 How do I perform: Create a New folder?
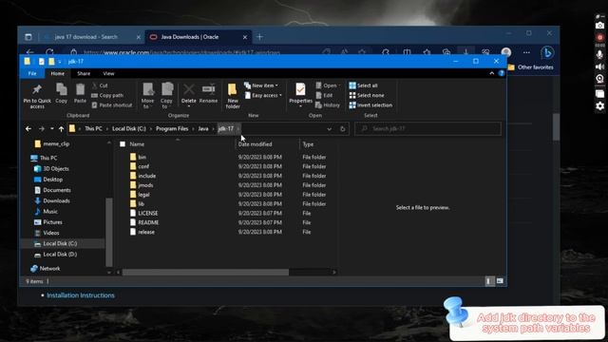click(233, 95)
